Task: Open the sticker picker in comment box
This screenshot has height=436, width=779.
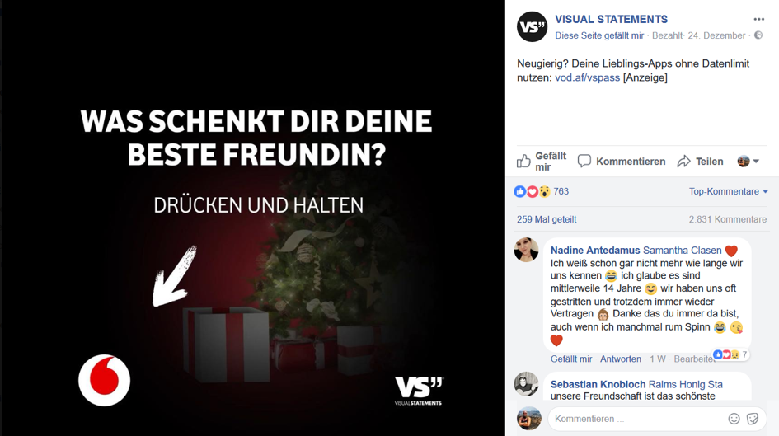Action: pyautogui.click(x=753, y=419)
